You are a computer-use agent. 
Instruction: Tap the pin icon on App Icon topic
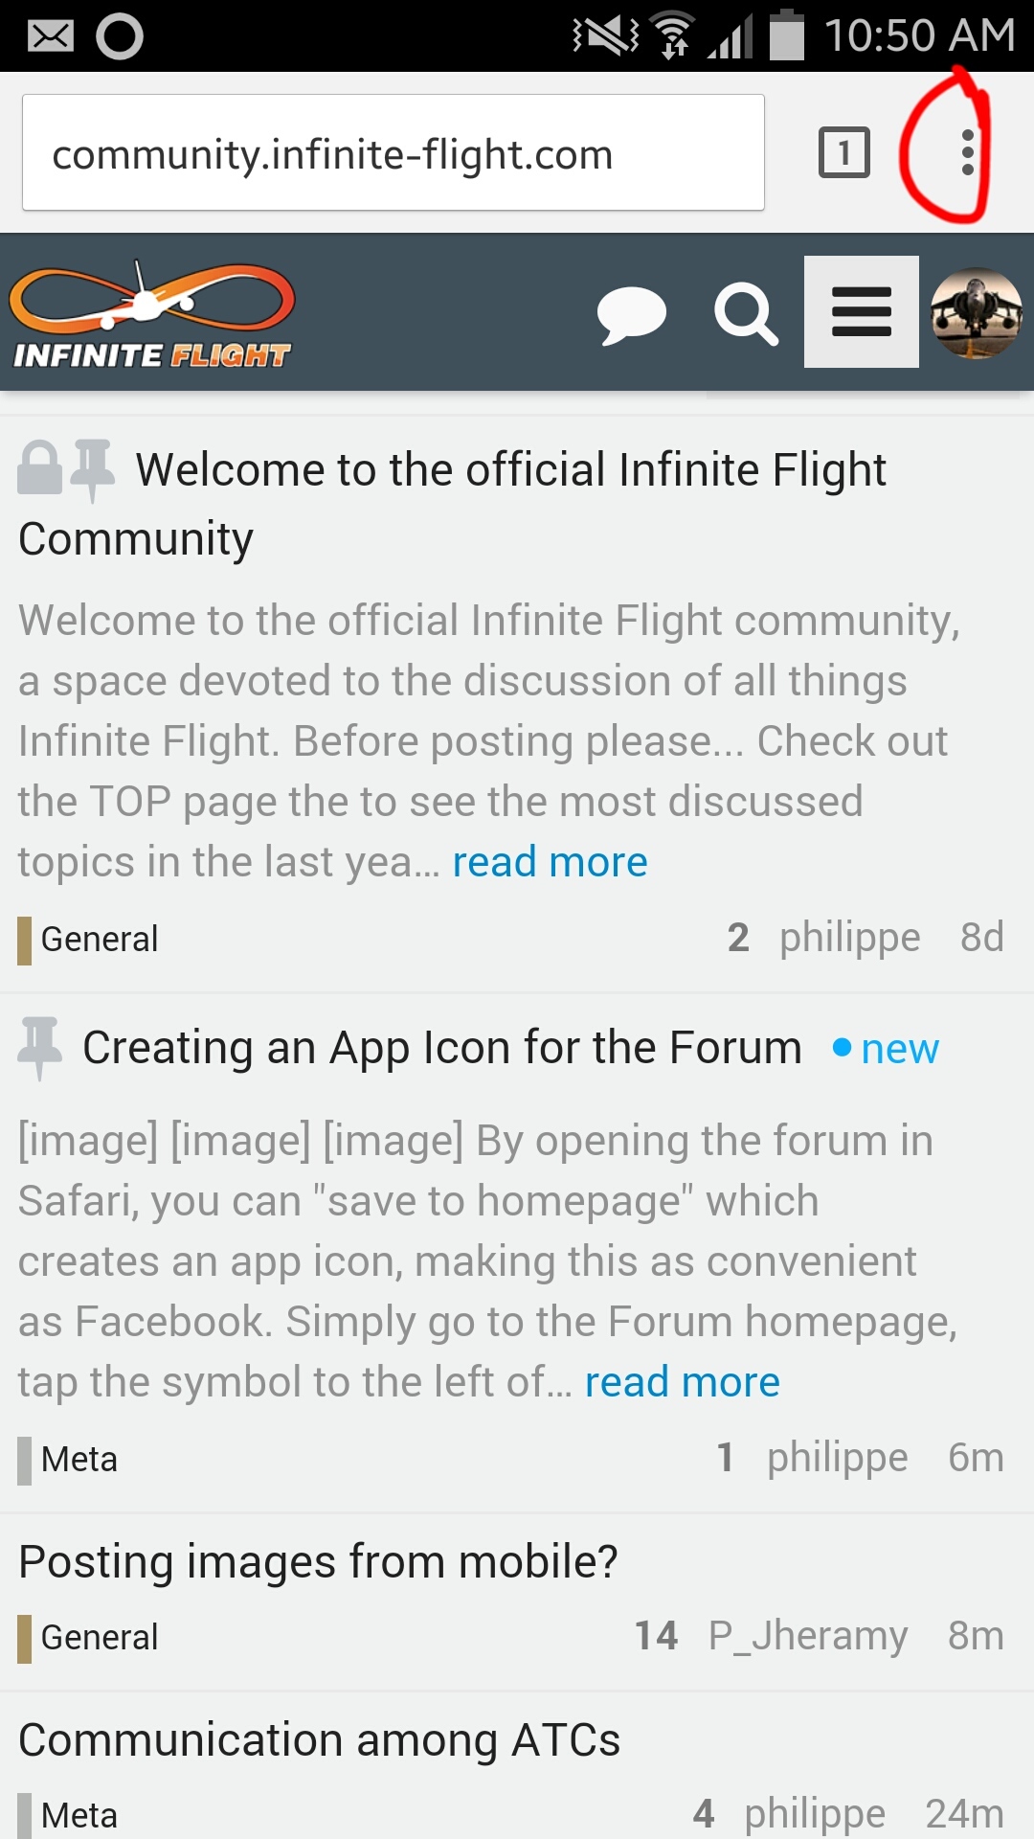tap(40, 1047)
